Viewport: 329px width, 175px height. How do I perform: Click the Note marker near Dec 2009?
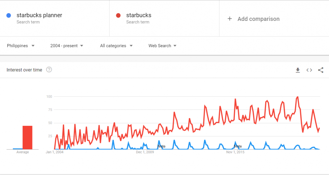(161, 146)
